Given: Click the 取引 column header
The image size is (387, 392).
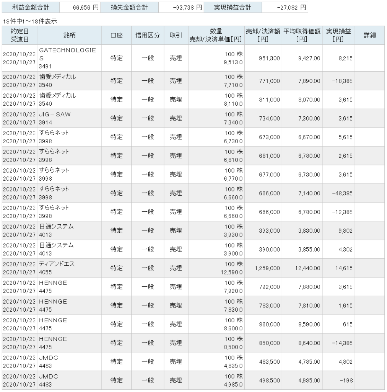Looking at the screenshot, I should click(176, 35).
